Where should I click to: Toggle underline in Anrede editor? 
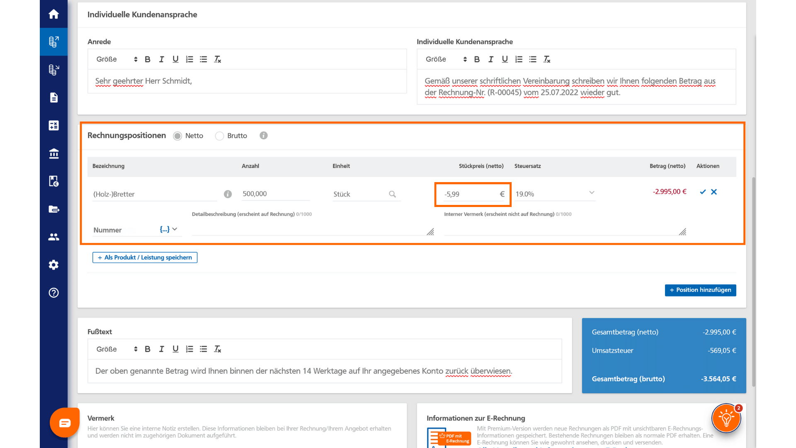175,59
